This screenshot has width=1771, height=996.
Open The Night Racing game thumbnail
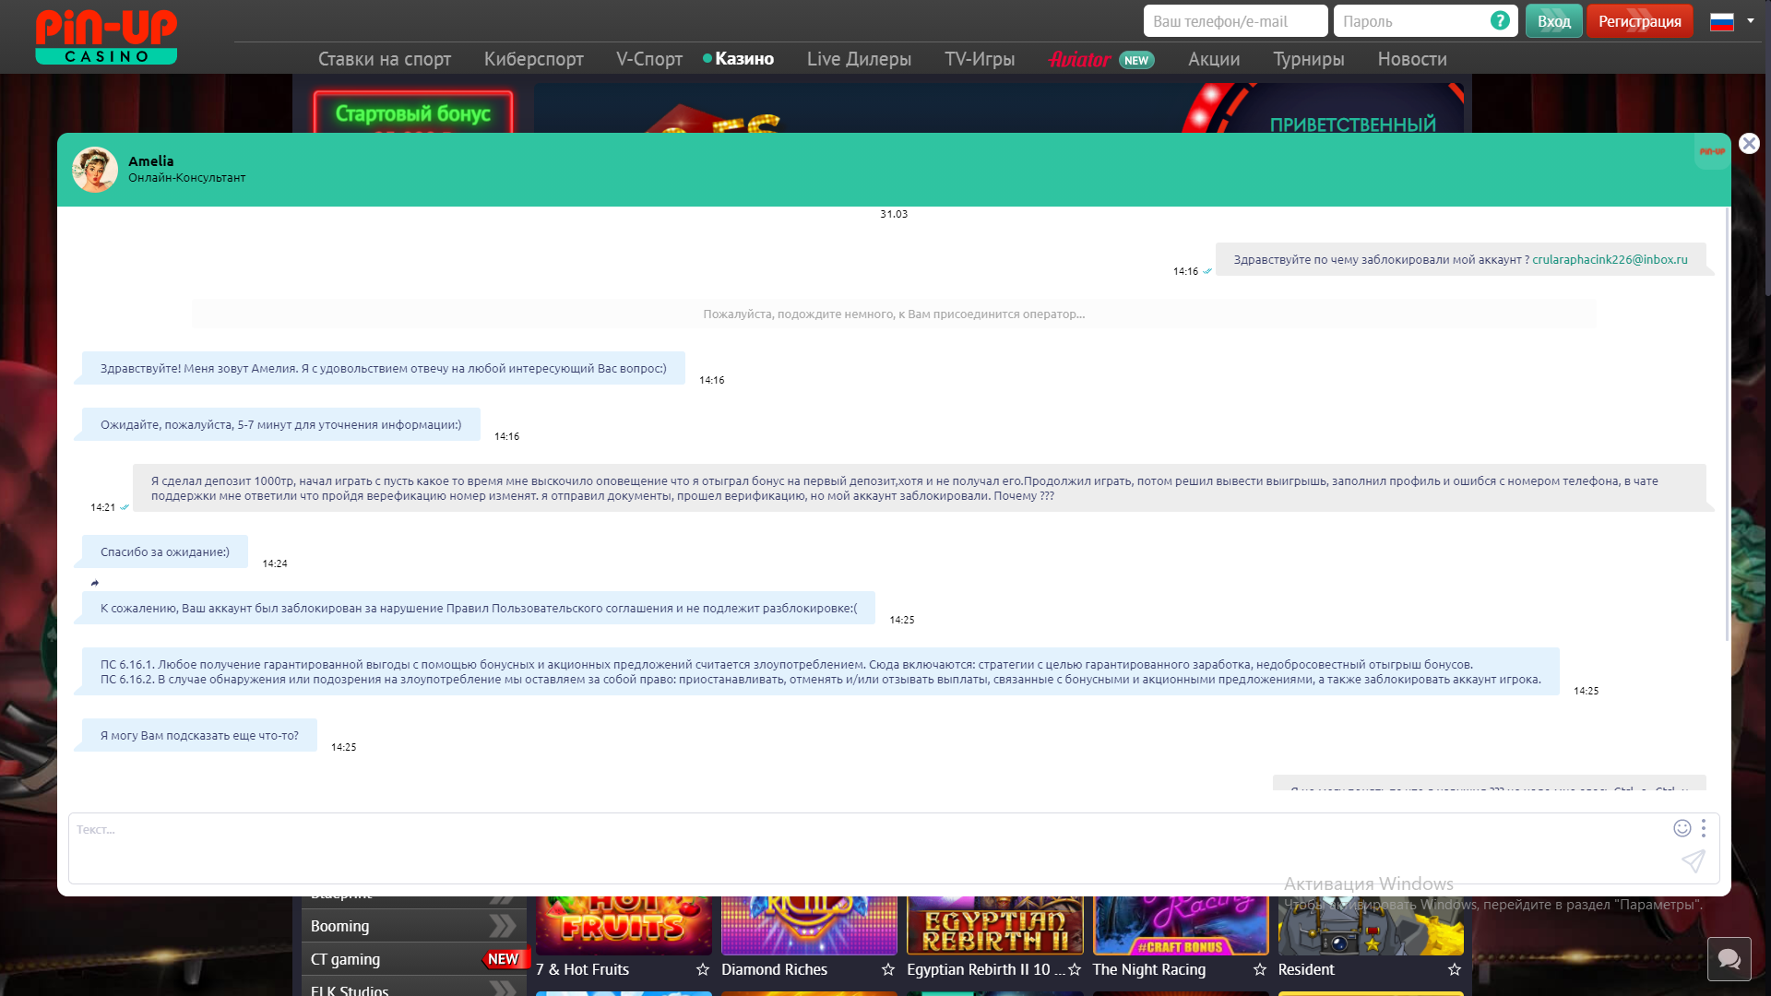(x=1181, y=925)
